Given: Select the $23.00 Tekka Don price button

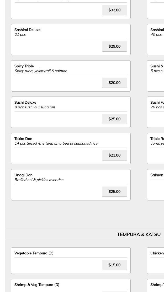Looking at the screenshot, I should pos(114,155).
